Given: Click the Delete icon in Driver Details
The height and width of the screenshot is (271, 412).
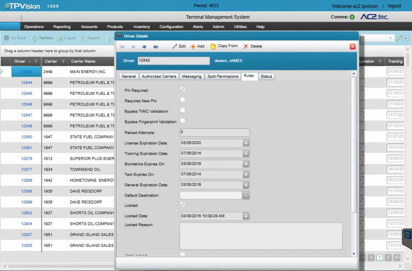Looking at the screenshot, I should [246, 46].
